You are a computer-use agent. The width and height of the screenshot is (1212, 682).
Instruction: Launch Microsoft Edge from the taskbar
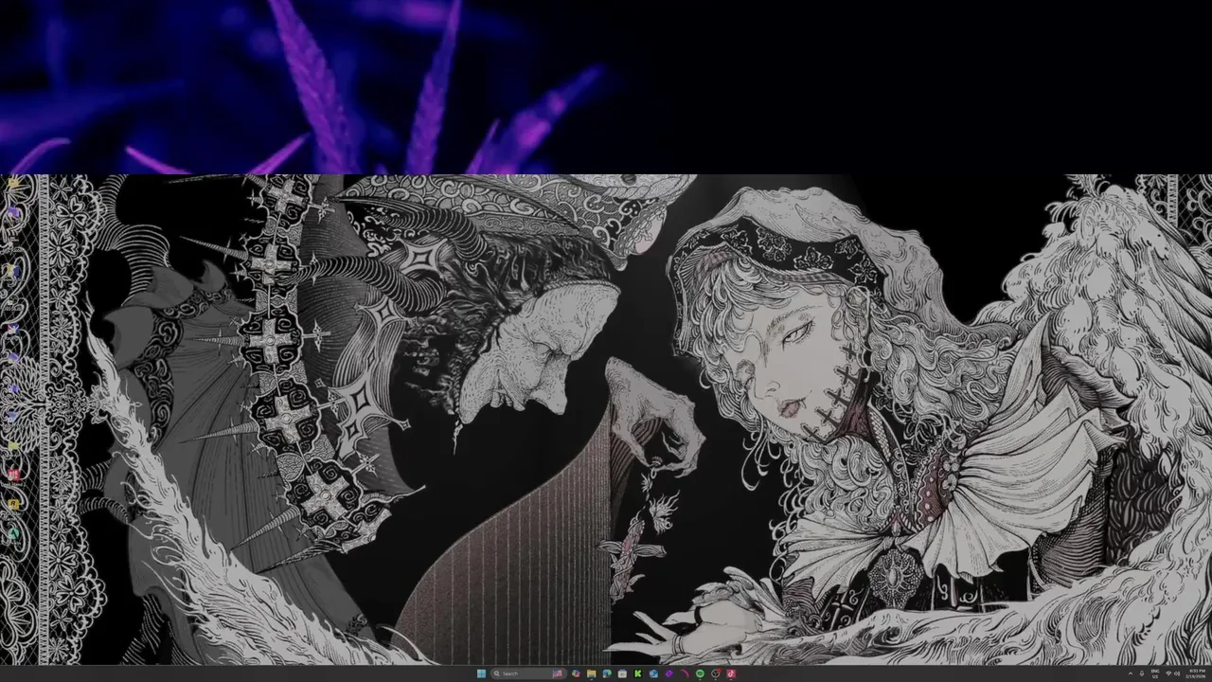click(607, 673)
